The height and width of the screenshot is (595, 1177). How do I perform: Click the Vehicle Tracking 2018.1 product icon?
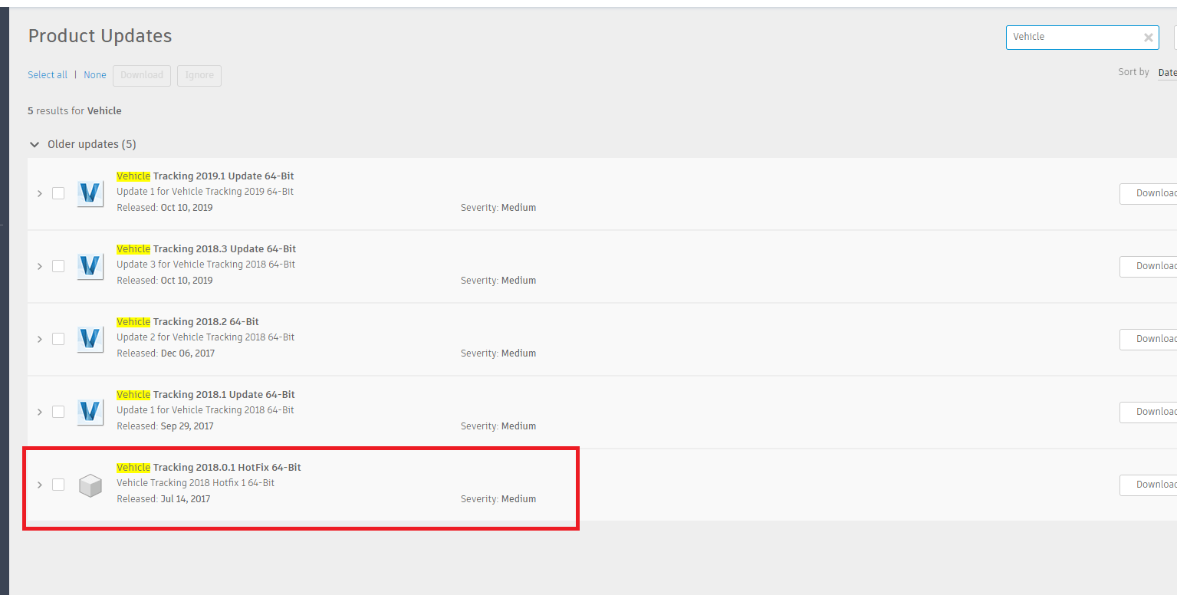(x=90, y=412)
